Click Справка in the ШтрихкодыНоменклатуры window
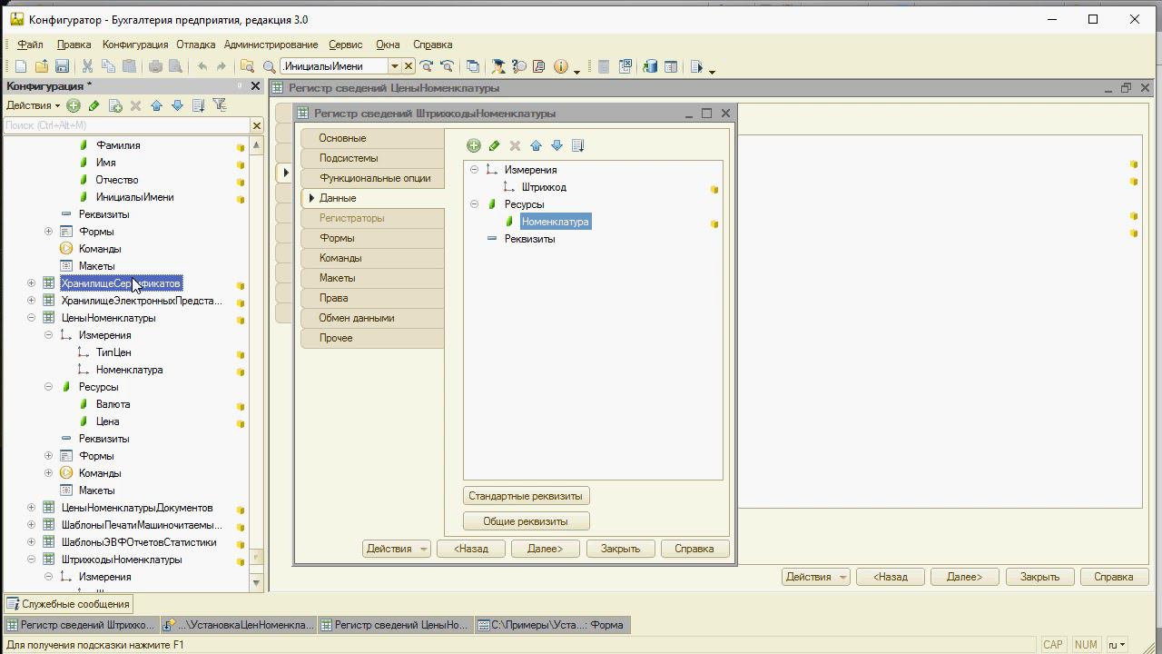Screen dimensions: 1162x654 [694, 549]
